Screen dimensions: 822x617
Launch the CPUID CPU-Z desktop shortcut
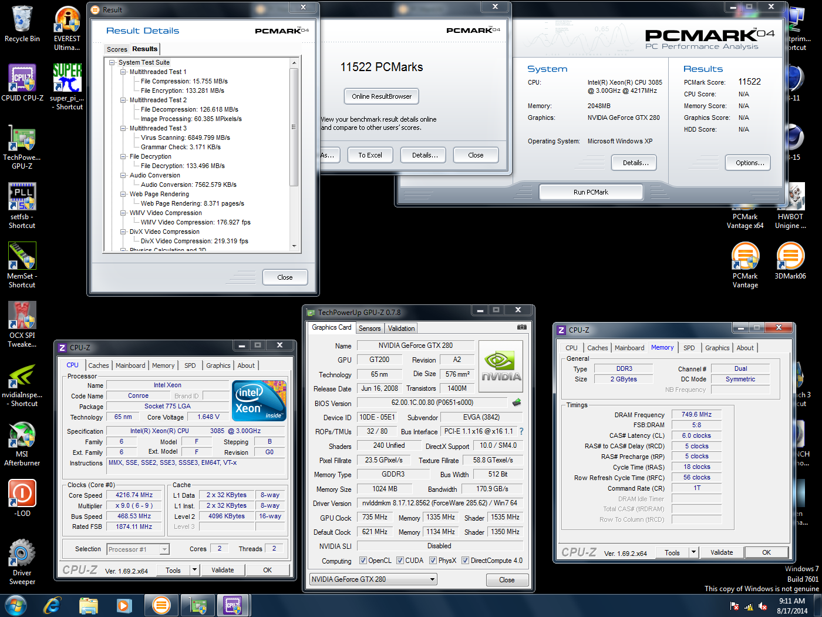22,83
